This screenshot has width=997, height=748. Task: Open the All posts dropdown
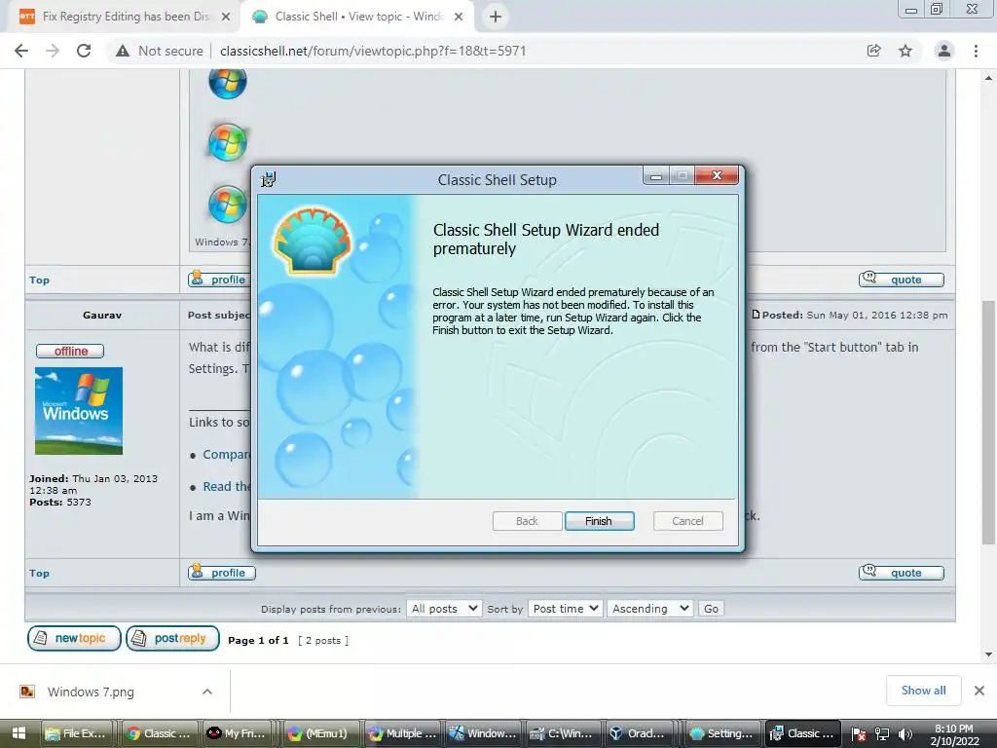444,609
